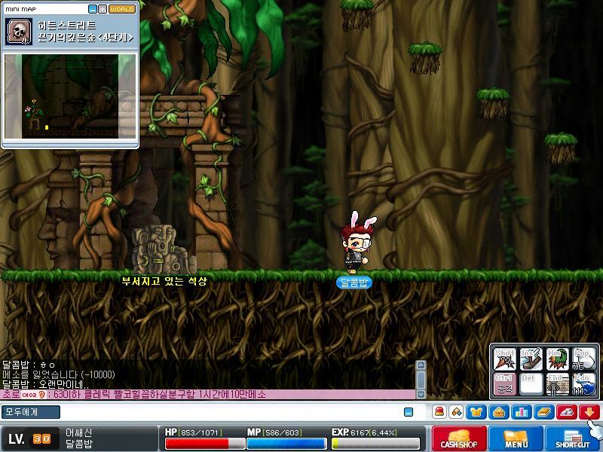
Task: Click the empty Del quick slot
Action: click(531, 384)
